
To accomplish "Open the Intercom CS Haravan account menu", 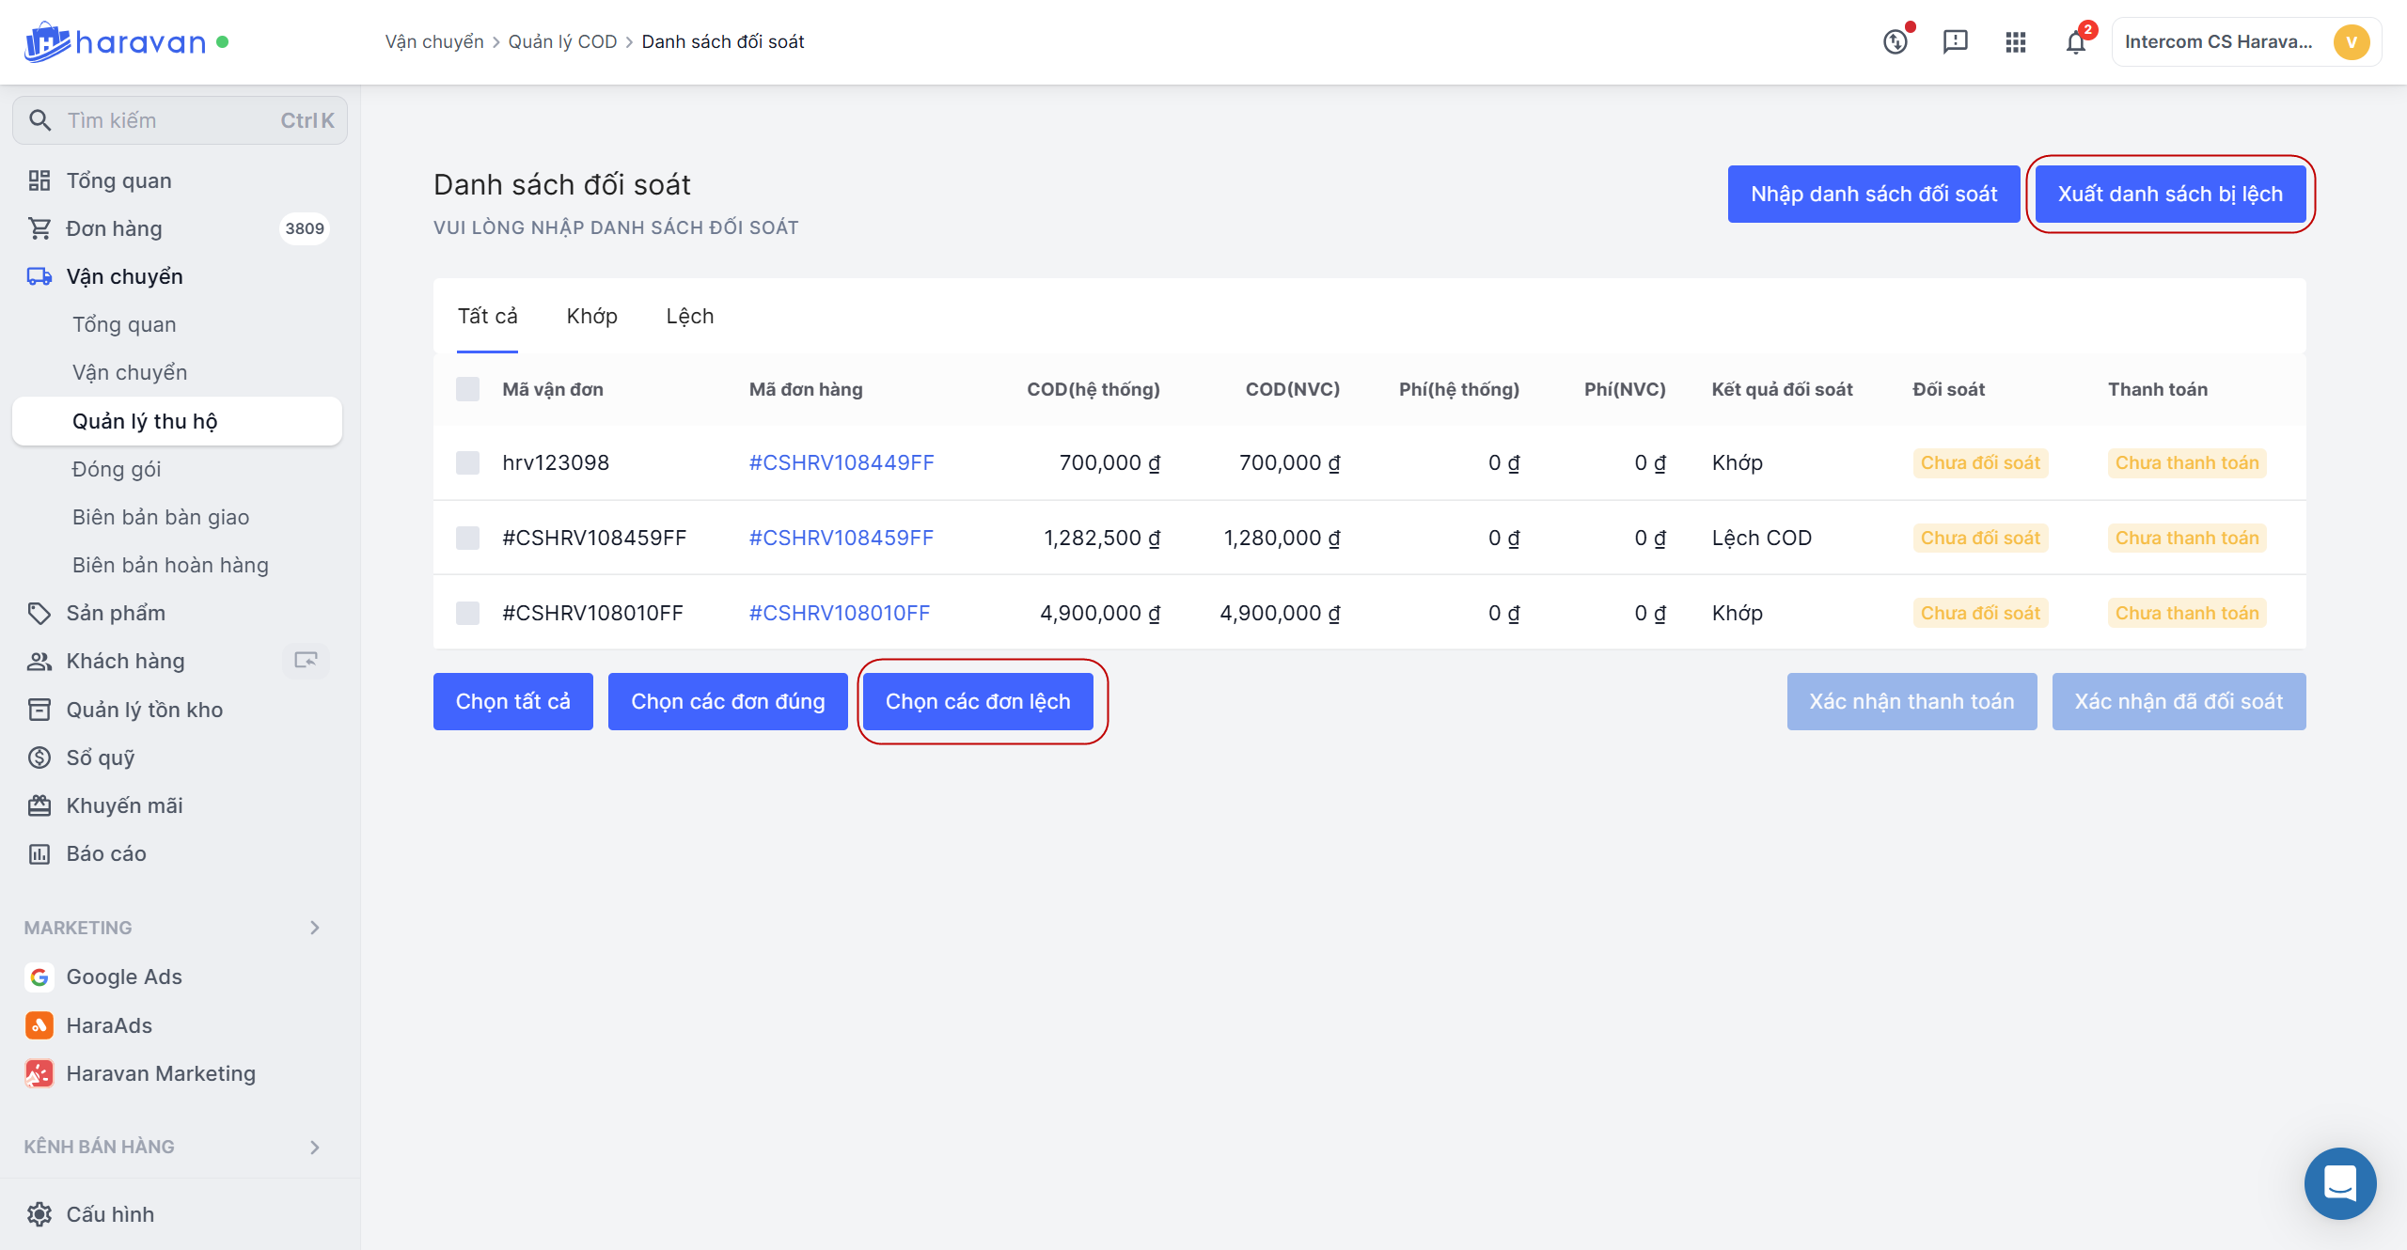I will point(2245,42).
